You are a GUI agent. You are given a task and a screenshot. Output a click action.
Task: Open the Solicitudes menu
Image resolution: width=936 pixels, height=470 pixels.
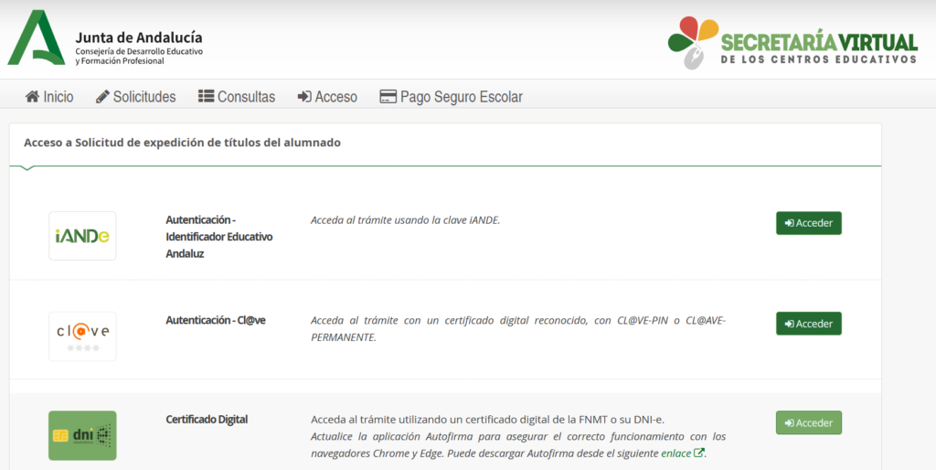(135, 97)
